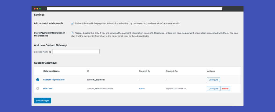Image resolution: width=275 pixels, height=112 pixels.
Task: Open the Gift Card gateway link
Action: (48, 88)
